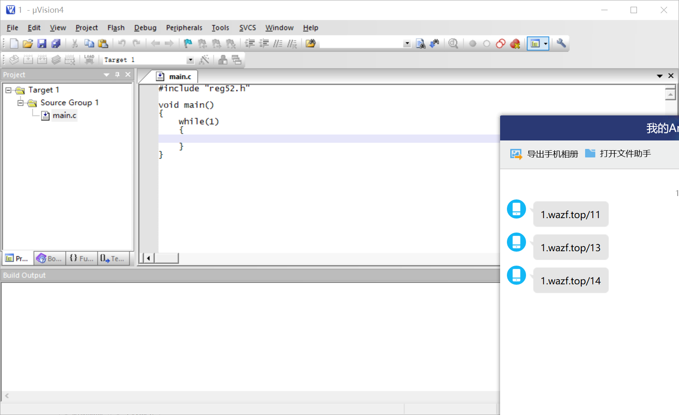Open the Project menu
679x415 pixels.
click(87, 28)
